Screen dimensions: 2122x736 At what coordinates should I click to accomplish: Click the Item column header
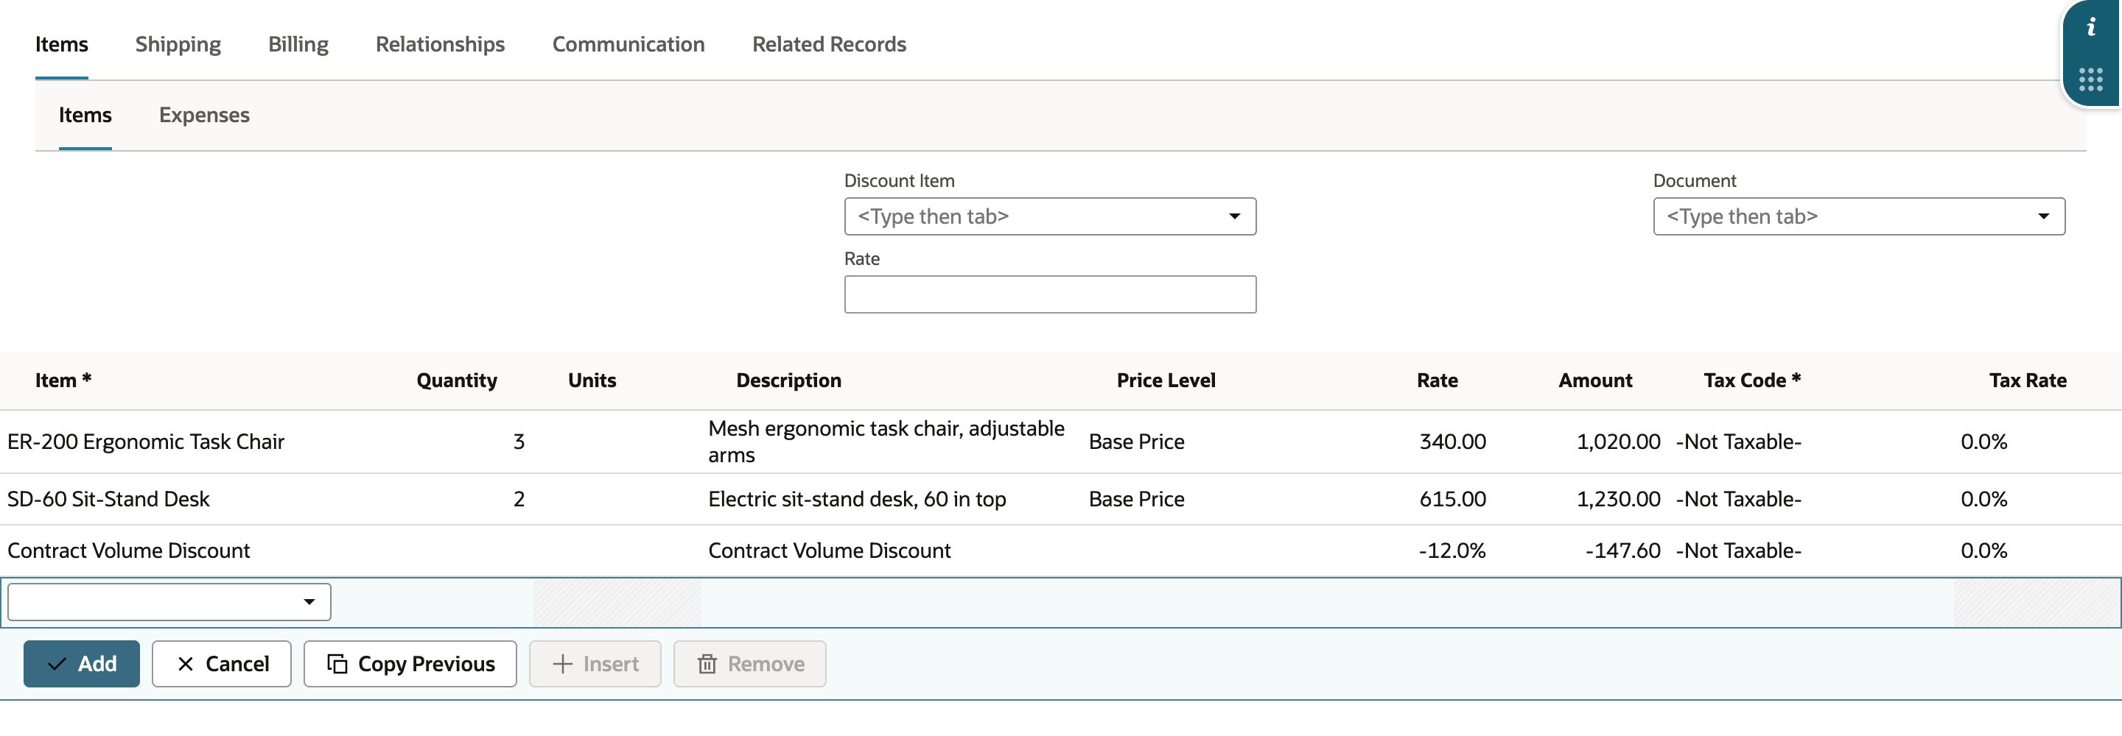[x=63, y=381]
